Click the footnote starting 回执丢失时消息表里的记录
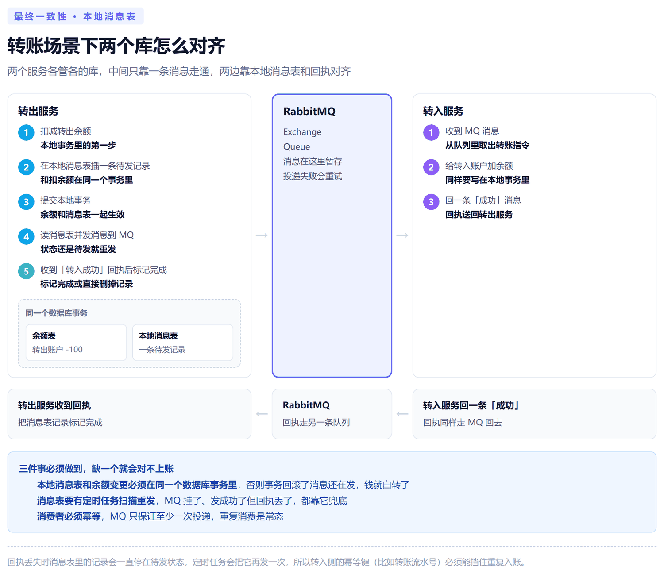Viewport: 664px width, 574px height. pyautogui.click(x=268, y=562)
